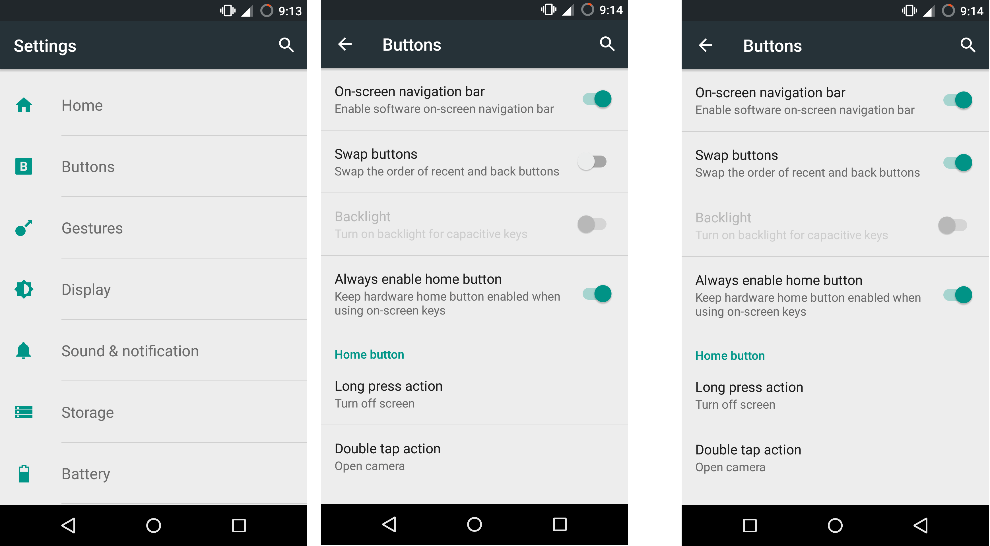990x546 pixels.
Task: Click the back arrow in Buttons screen
Action: (x=344, y=45)
